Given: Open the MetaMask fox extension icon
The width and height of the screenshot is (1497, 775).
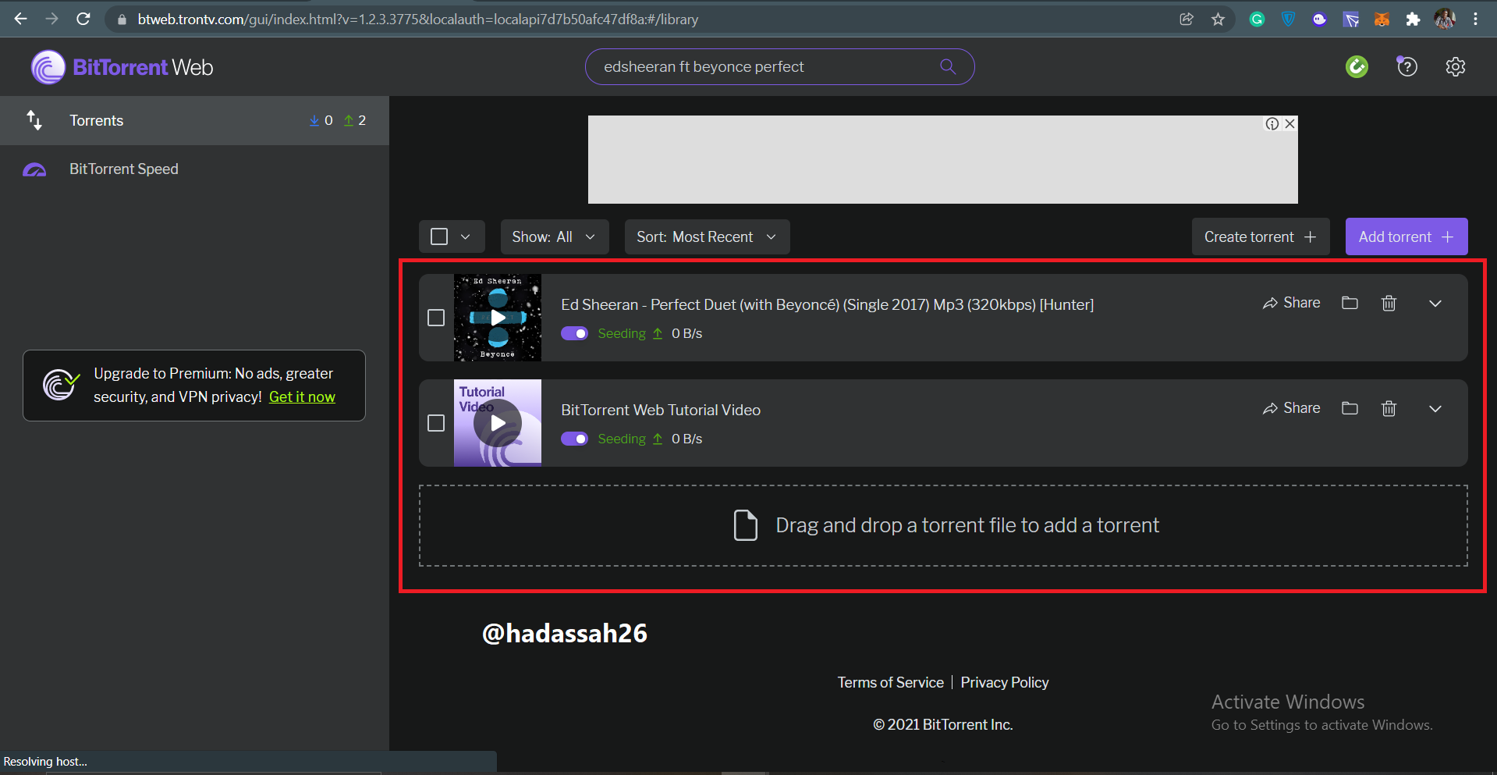Looking at the screenshot, I should tap(1382, 20).
